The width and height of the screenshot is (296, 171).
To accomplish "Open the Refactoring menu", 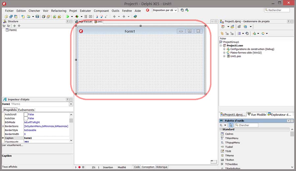I will click(x=59, y=11).
